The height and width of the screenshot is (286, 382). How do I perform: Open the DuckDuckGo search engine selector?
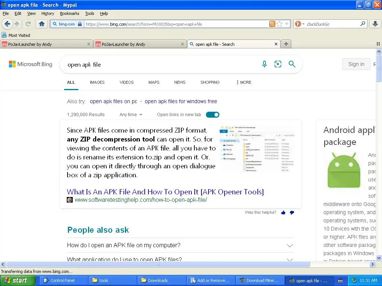click(300, 24)
